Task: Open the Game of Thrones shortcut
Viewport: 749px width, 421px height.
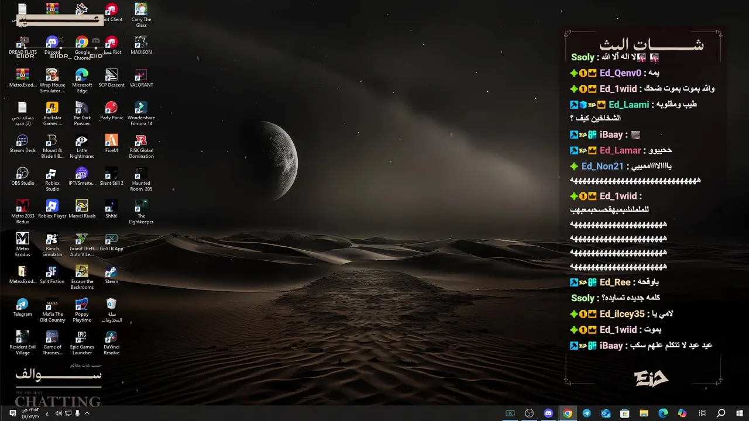Action: 52,343
